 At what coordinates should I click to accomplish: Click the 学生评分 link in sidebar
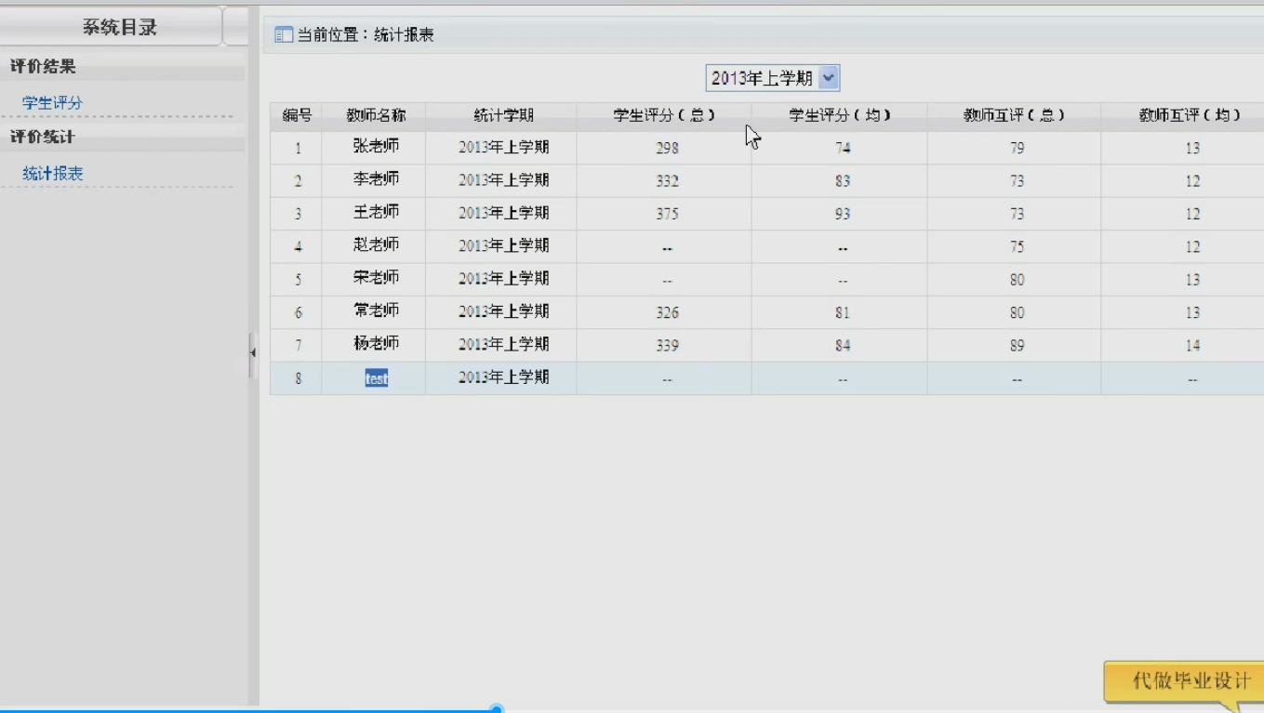pyautogui.click(x=52, y=103)
